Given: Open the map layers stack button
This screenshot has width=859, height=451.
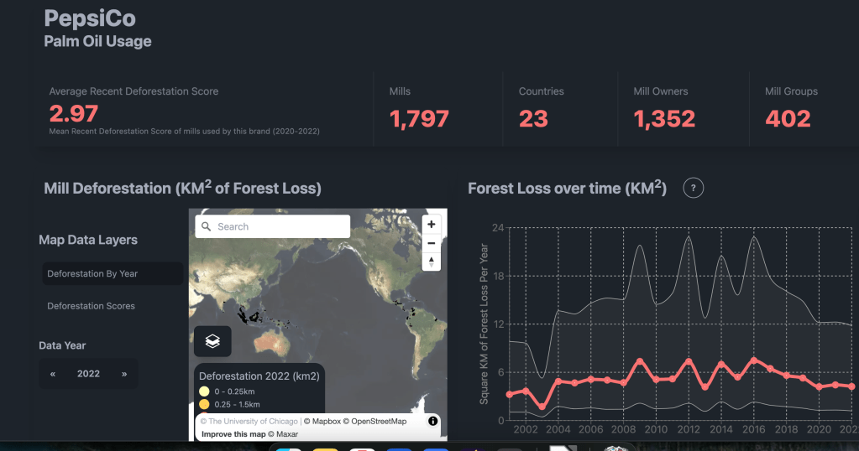Looking at the screenshot, I should 212,341.
